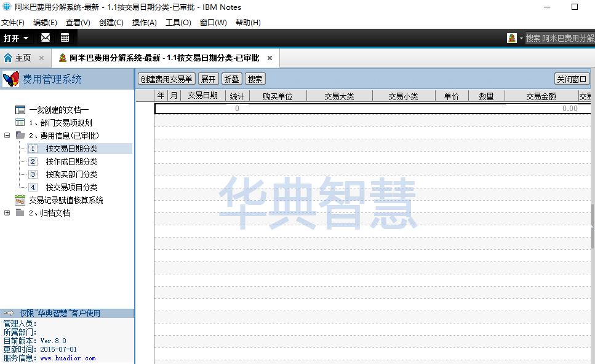This screenshot has height=364, width=595.
Task: Open the 操作(A) menu
Action: click(144, 23)
